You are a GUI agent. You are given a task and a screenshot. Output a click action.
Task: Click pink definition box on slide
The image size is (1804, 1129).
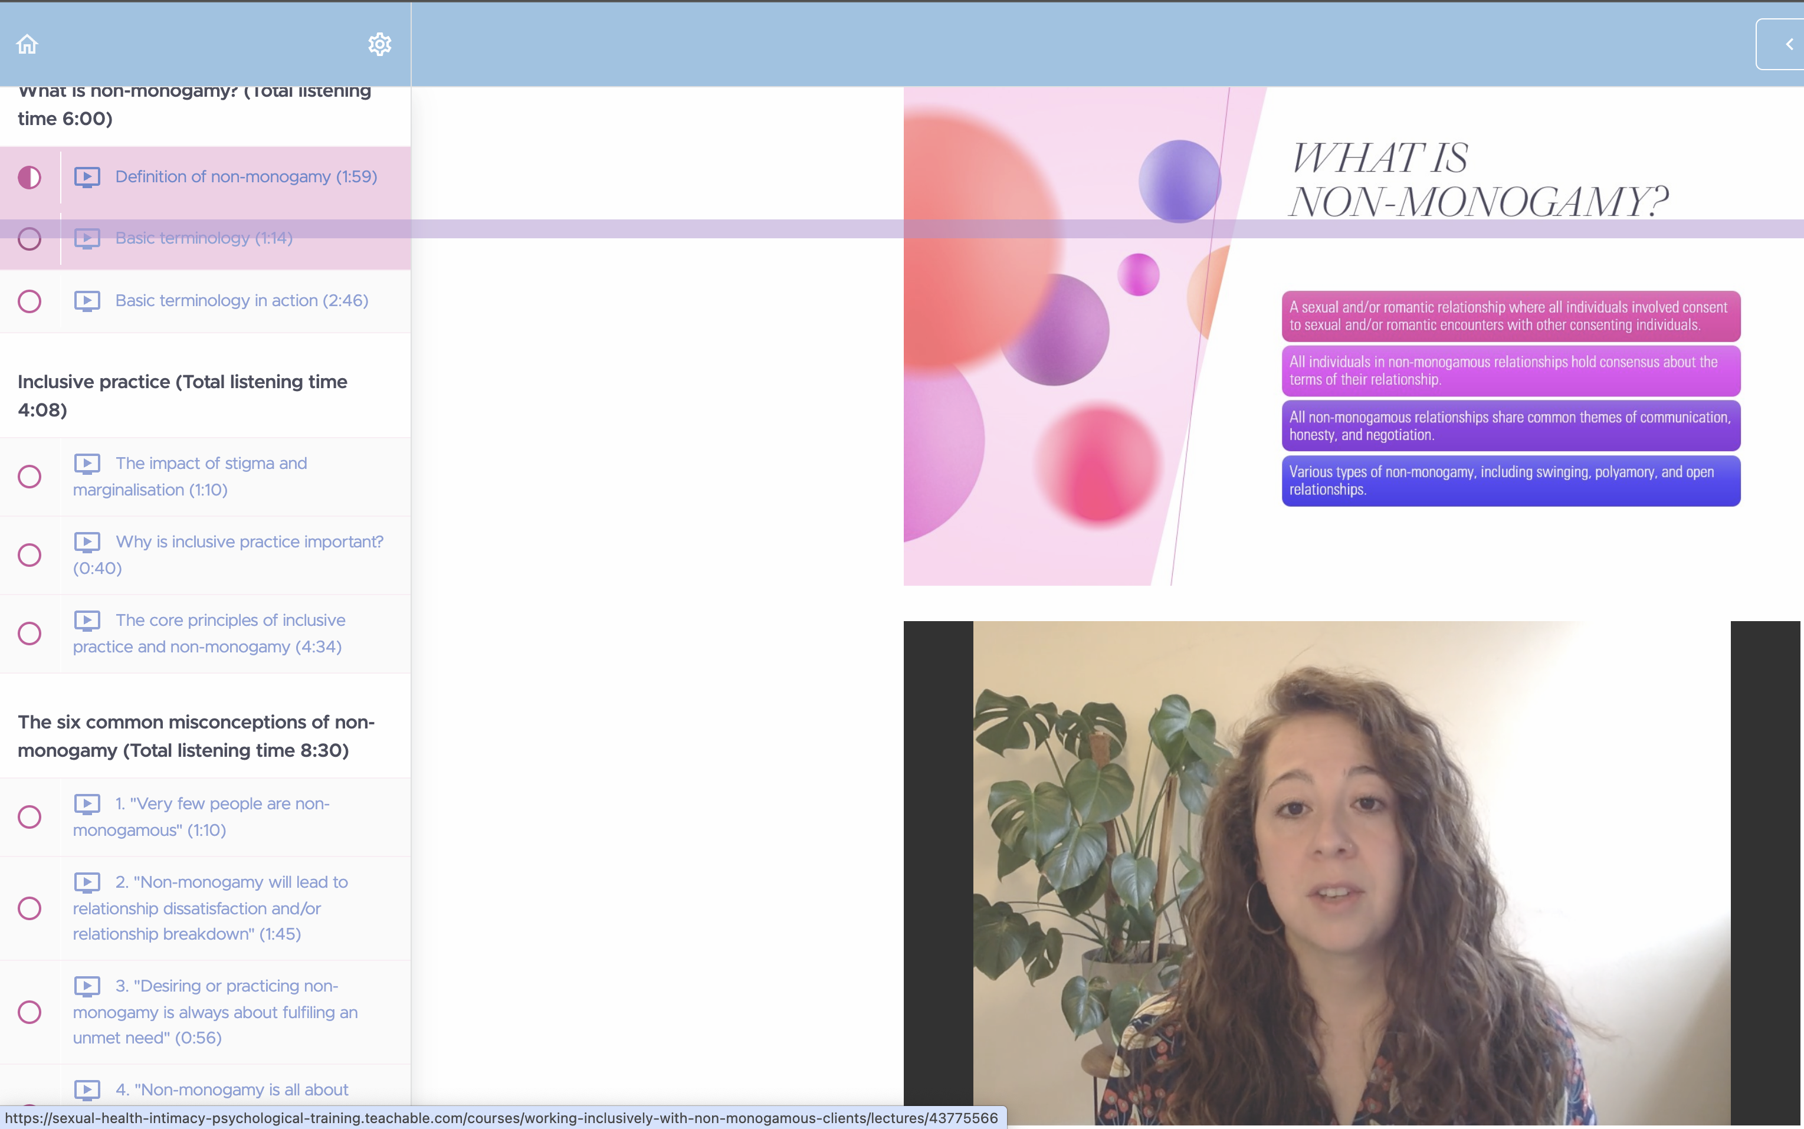coord(1511,316)
